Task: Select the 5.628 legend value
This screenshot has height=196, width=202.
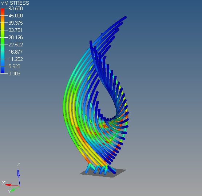Action: (14, 66)
